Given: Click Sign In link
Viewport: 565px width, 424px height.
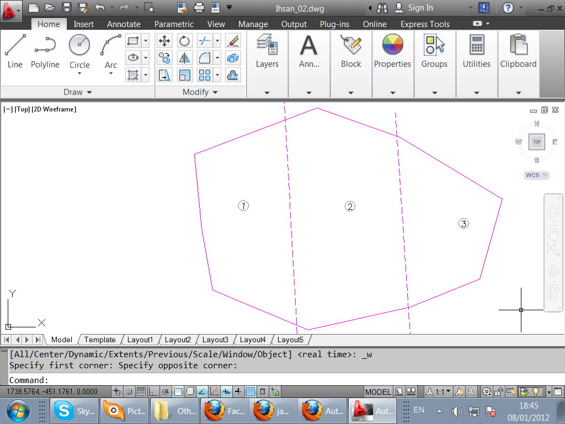Looking at the screenshot, I should click(x=420, y=8).
